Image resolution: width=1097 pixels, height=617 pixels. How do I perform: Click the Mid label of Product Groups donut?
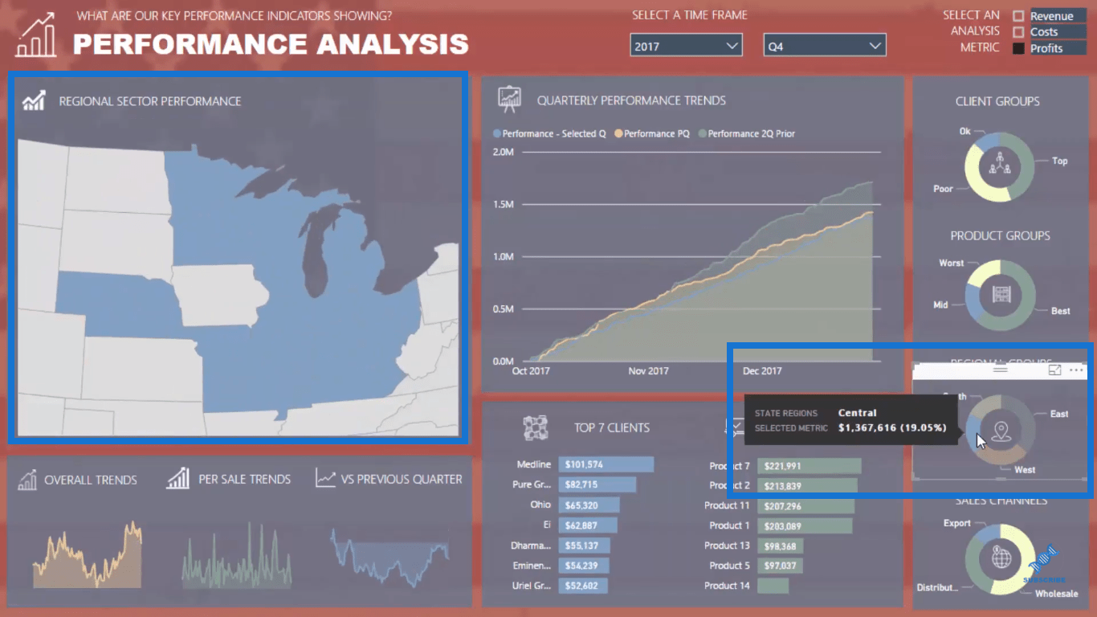coord(940,304)
